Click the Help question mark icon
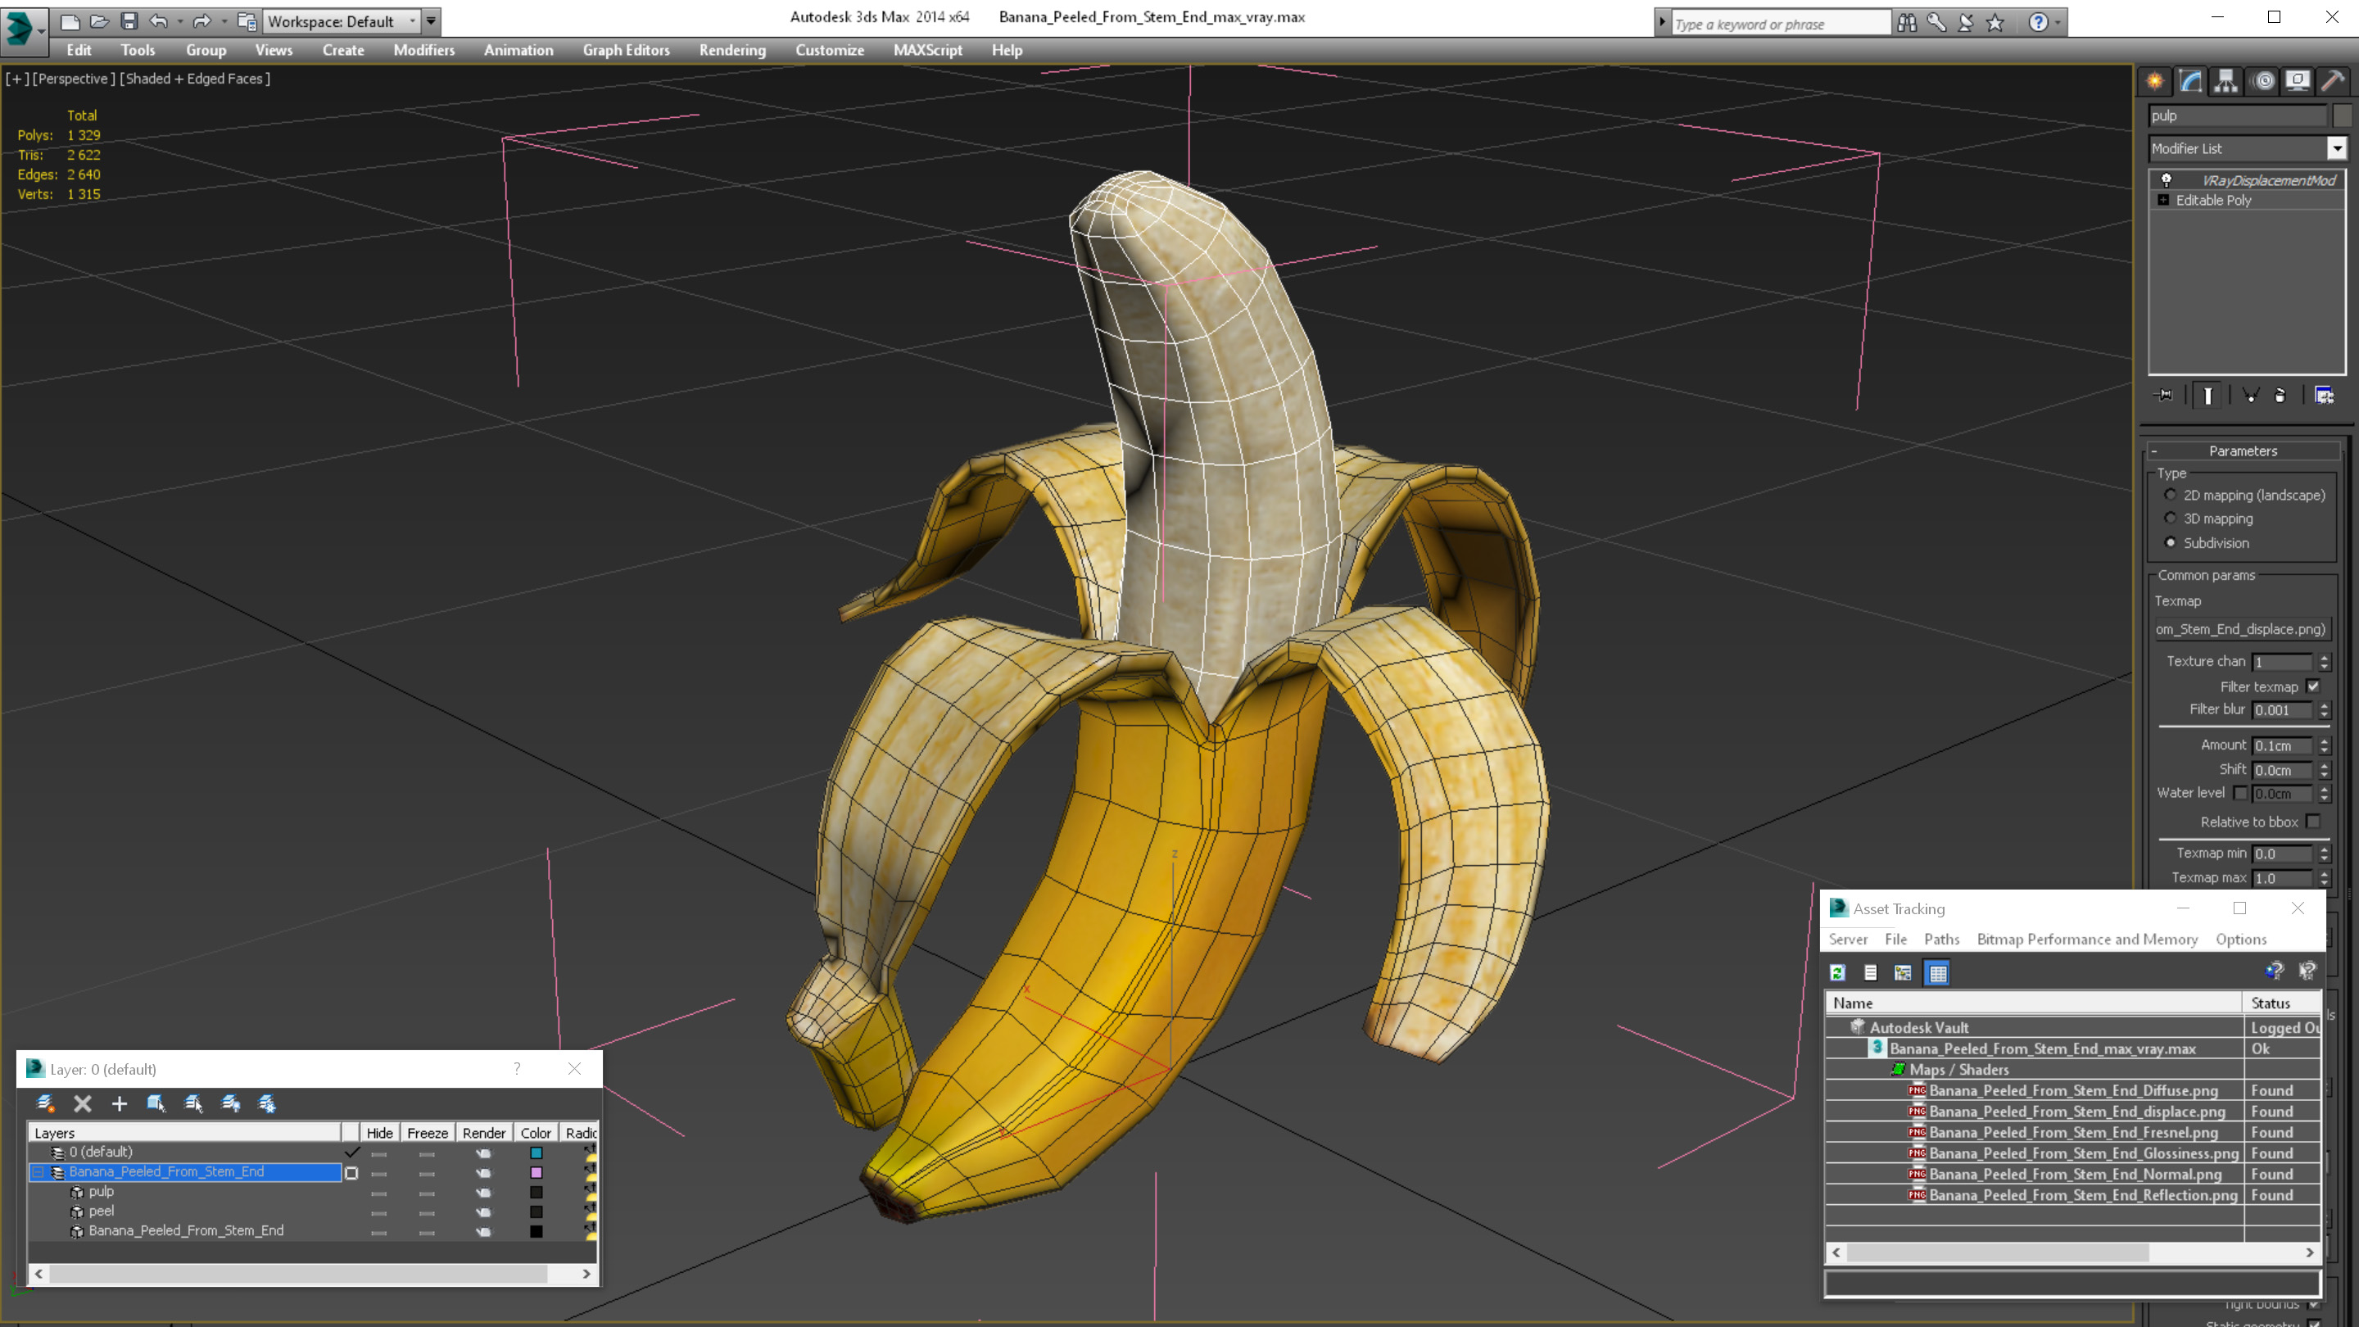Viewport: 2359px width, 1327px height. pyautogui.click(x=2038, y=23)
